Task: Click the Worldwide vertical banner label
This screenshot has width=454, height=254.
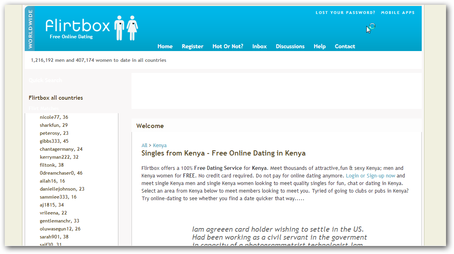Action: coord(30,29)
